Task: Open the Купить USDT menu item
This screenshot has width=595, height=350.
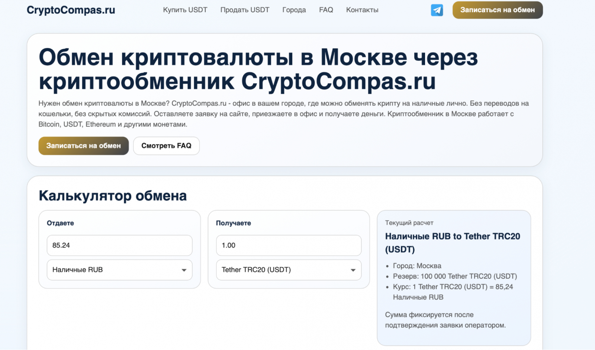Action: (185, 10)
